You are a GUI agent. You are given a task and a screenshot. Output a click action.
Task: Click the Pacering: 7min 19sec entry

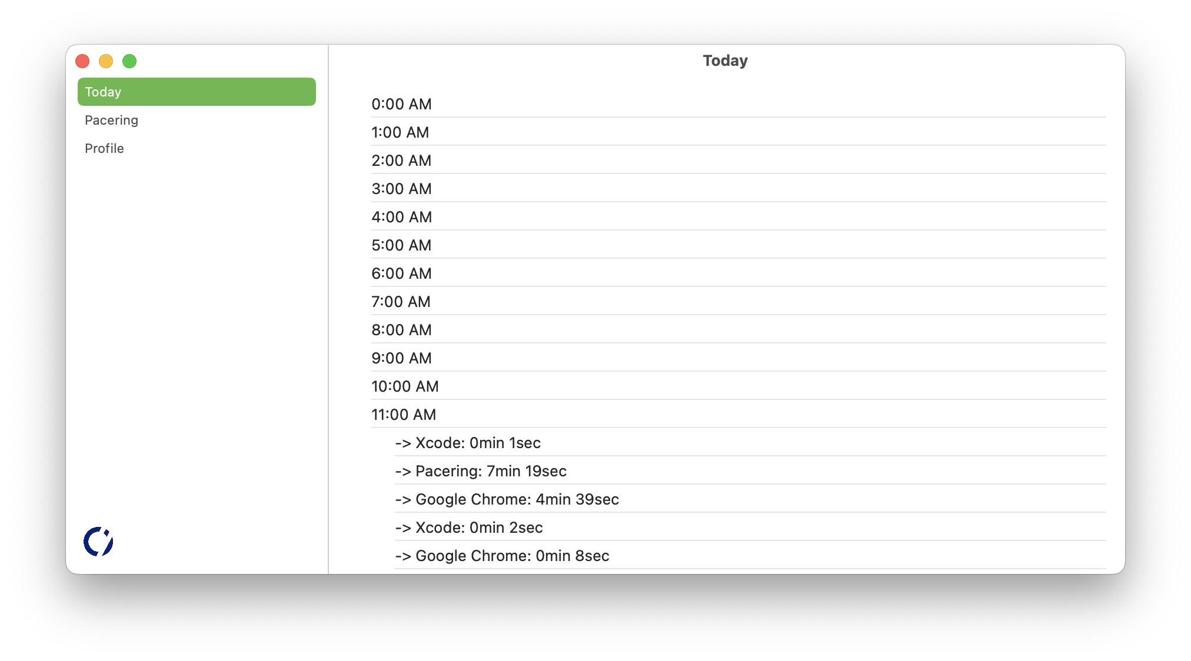click(x=750, y=471)
